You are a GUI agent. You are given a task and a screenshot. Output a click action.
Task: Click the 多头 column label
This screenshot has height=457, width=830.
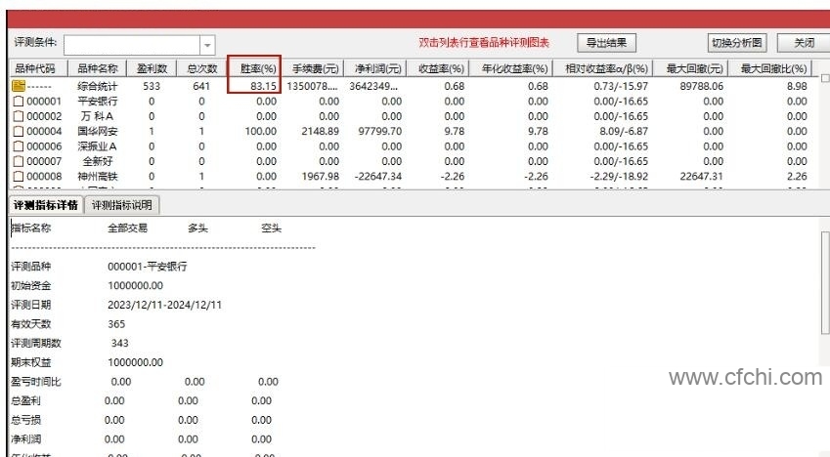tap(197, 228)
